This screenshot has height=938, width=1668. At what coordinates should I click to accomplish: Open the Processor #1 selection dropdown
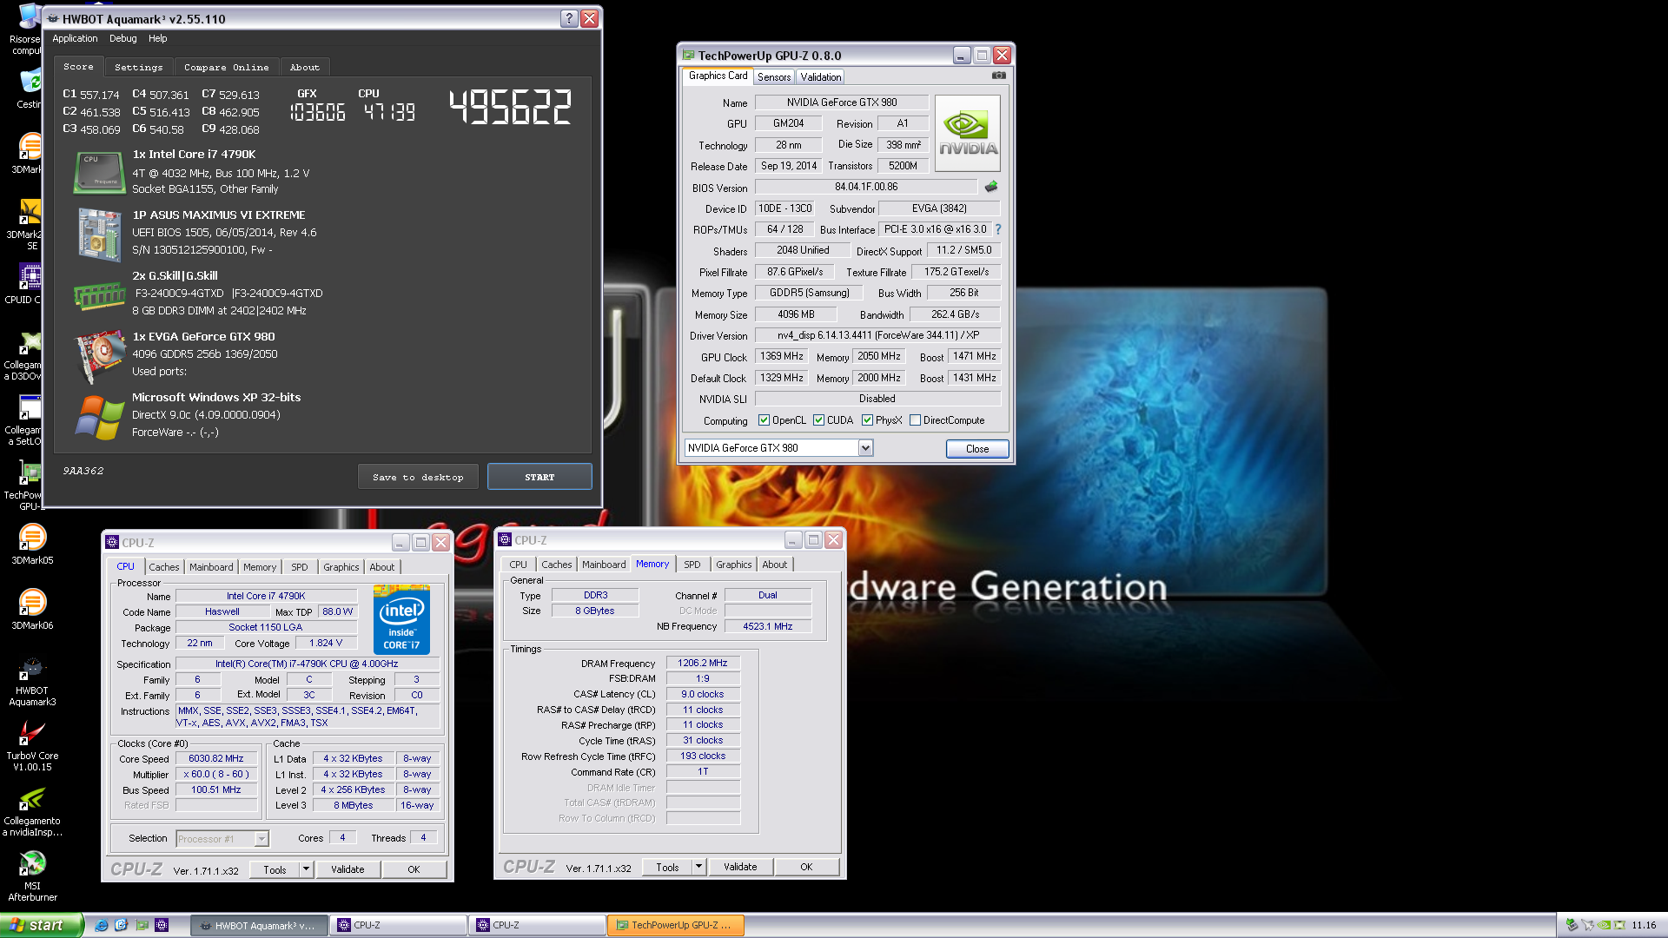(x=261, y=839)
